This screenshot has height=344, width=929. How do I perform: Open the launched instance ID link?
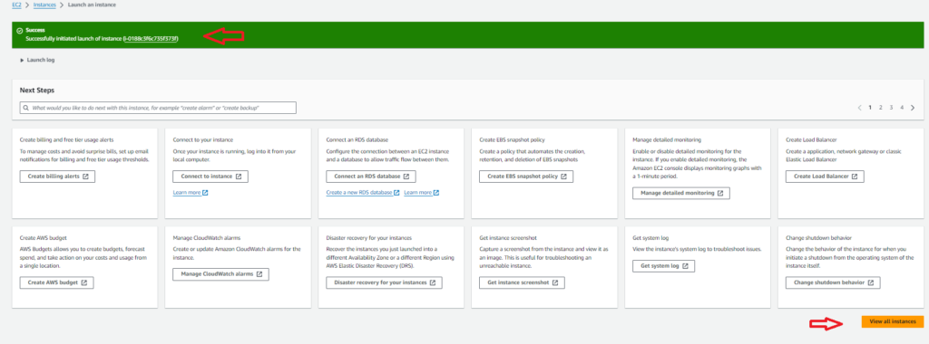point(152,38)
